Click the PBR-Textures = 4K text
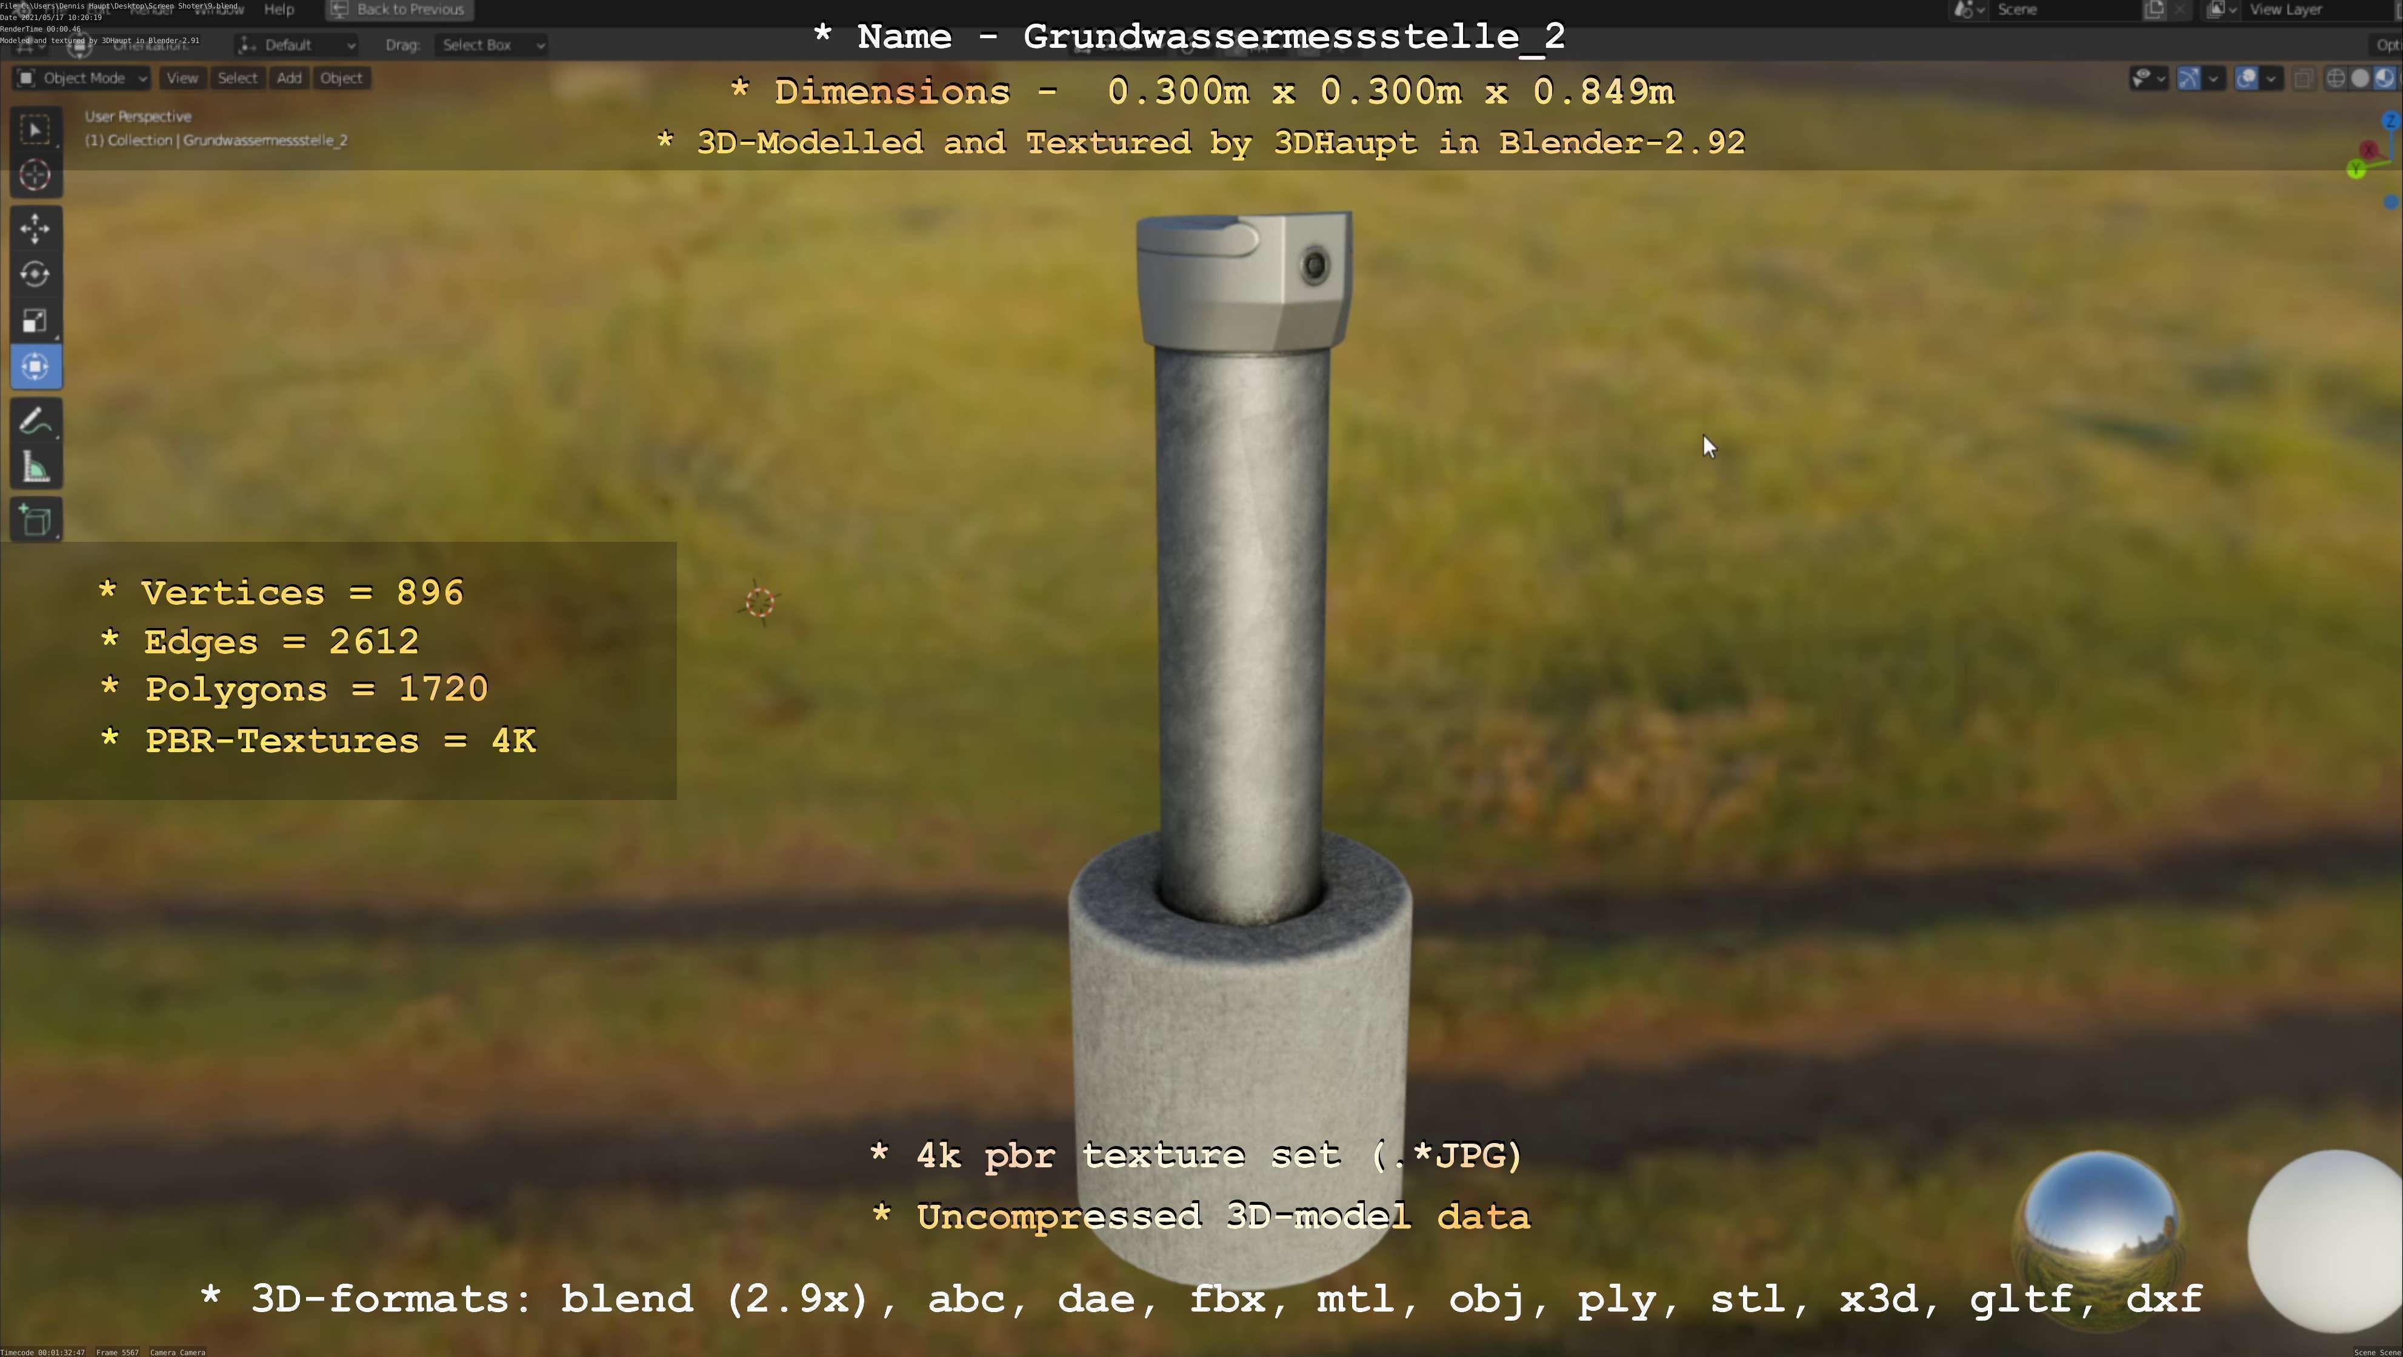This screenshot has height=1357, width=2403. [318, 741]
